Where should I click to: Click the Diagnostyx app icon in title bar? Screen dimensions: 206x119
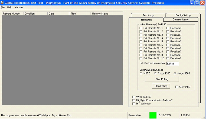coord(2,3)
